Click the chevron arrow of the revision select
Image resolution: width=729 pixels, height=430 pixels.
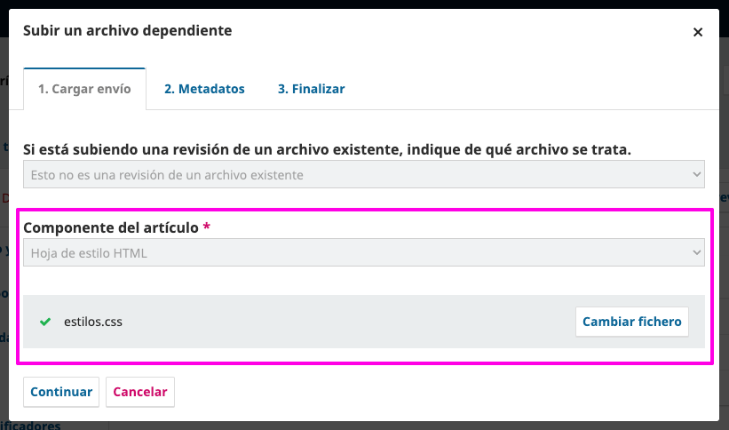696,175
